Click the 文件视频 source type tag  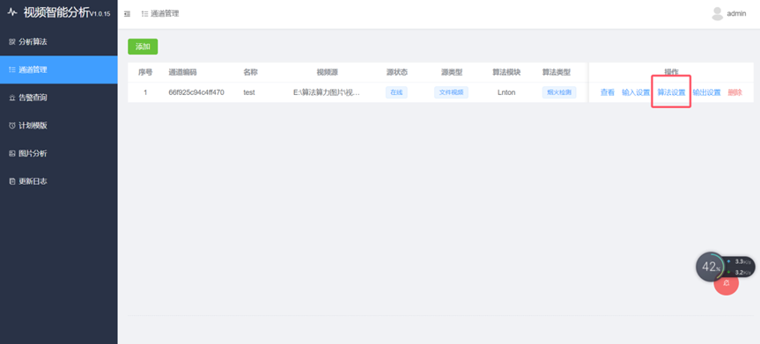tap(451, 92)
